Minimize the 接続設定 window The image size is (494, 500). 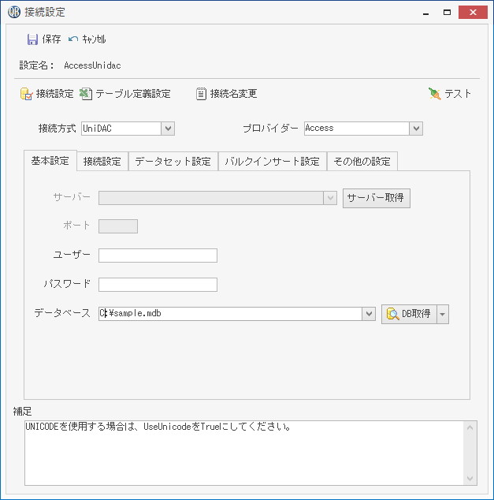[425, 13]
